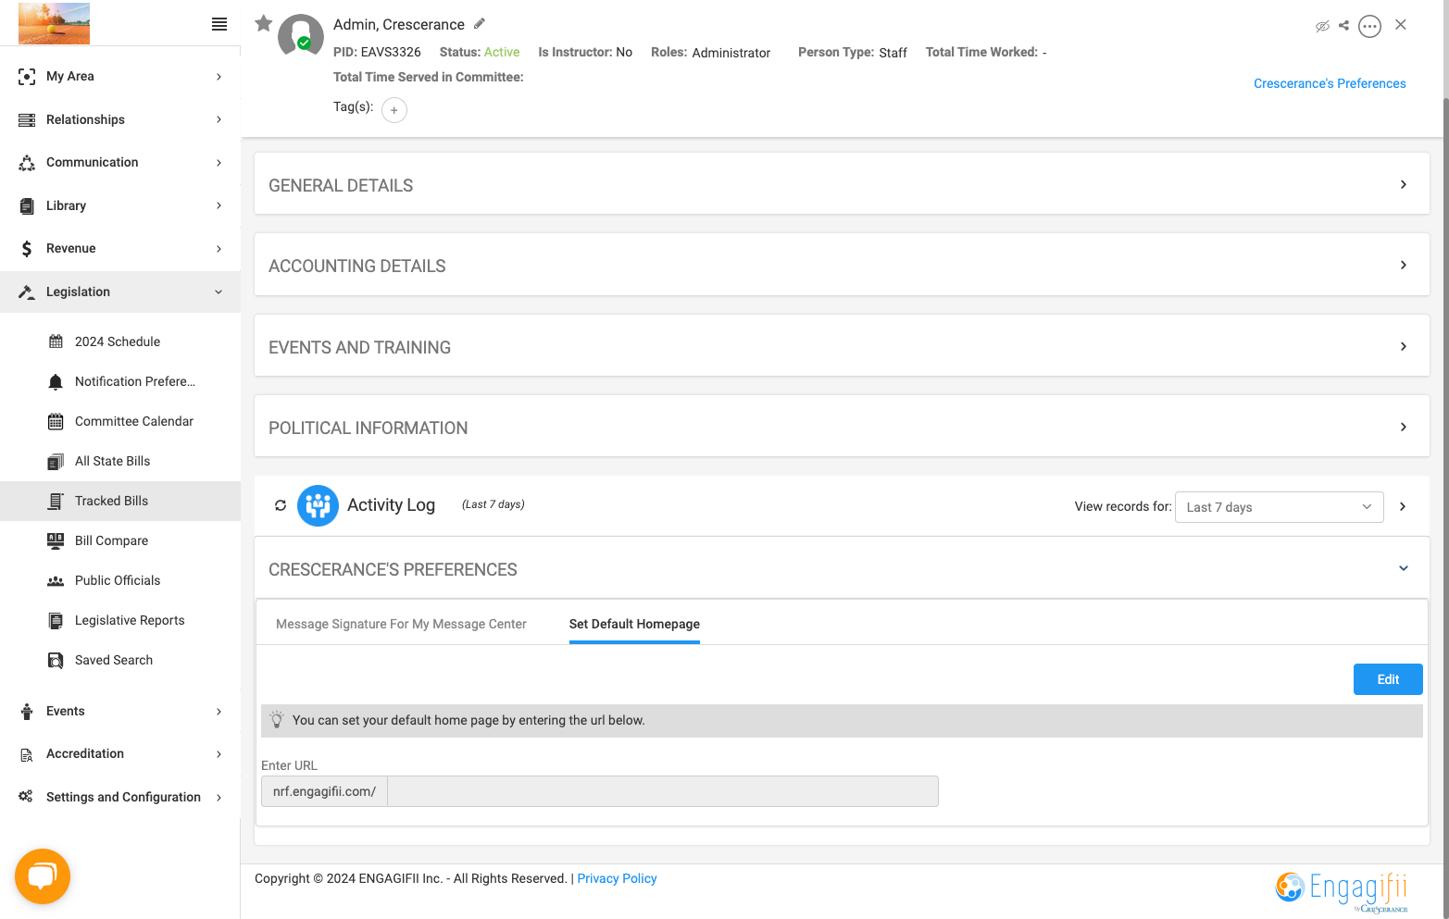Expand the My Area menu
1449x919 pixels.
[120, 76]
